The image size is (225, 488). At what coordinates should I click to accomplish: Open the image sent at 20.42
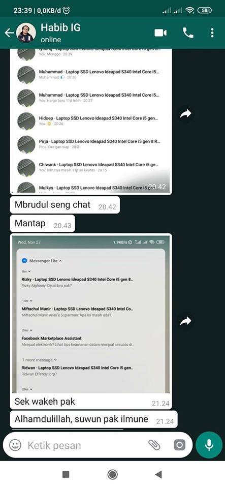tap(91, 121)
